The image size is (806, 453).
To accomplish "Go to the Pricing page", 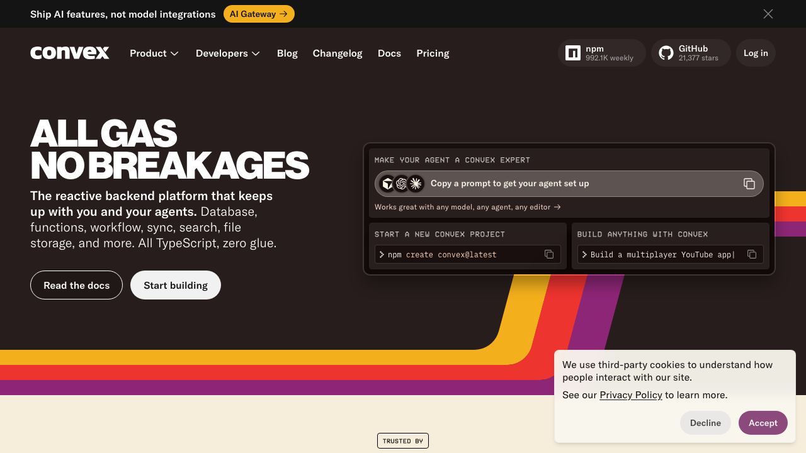I will [x=433, y=53].
